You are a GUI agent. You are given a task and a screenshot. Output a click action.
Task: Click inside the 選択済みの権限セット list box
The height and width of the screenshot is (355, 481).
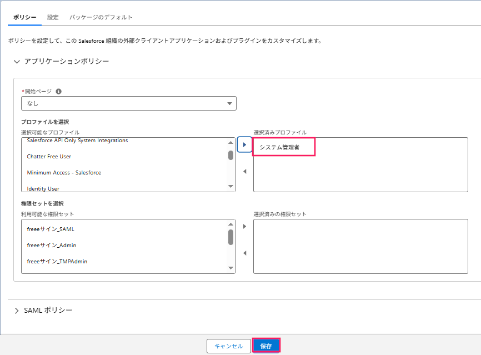pyautogui.click(x=361, y=246)
